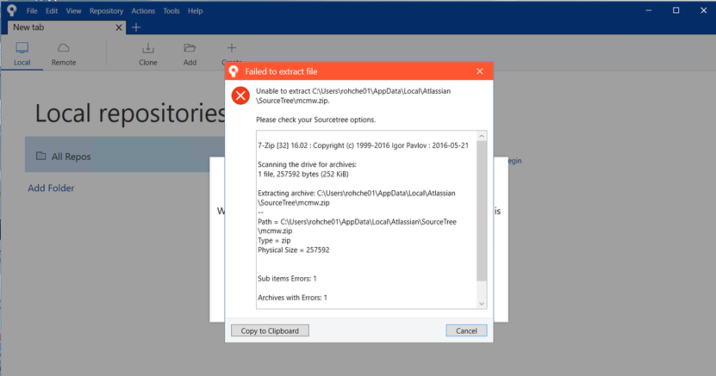The width and height of the screenshot is (716, 376).
Task: Click the error log scrollbar thumb
Action: [482, 211]
